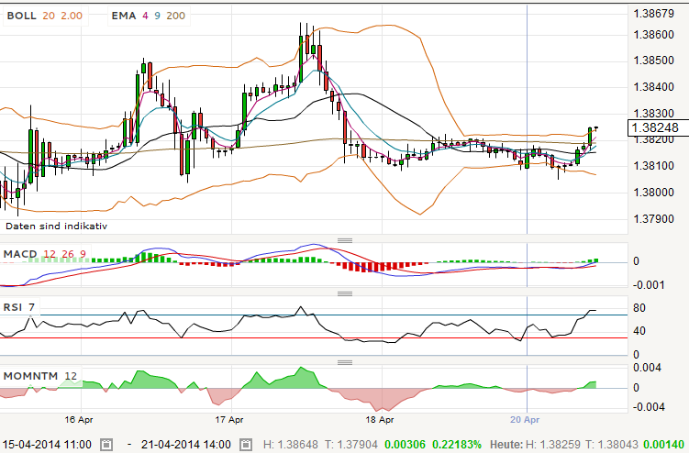This screenshot has width=689, height=453.
Task: Click the 'Daten sind indikativ' notice
Action: coord(56,226)
